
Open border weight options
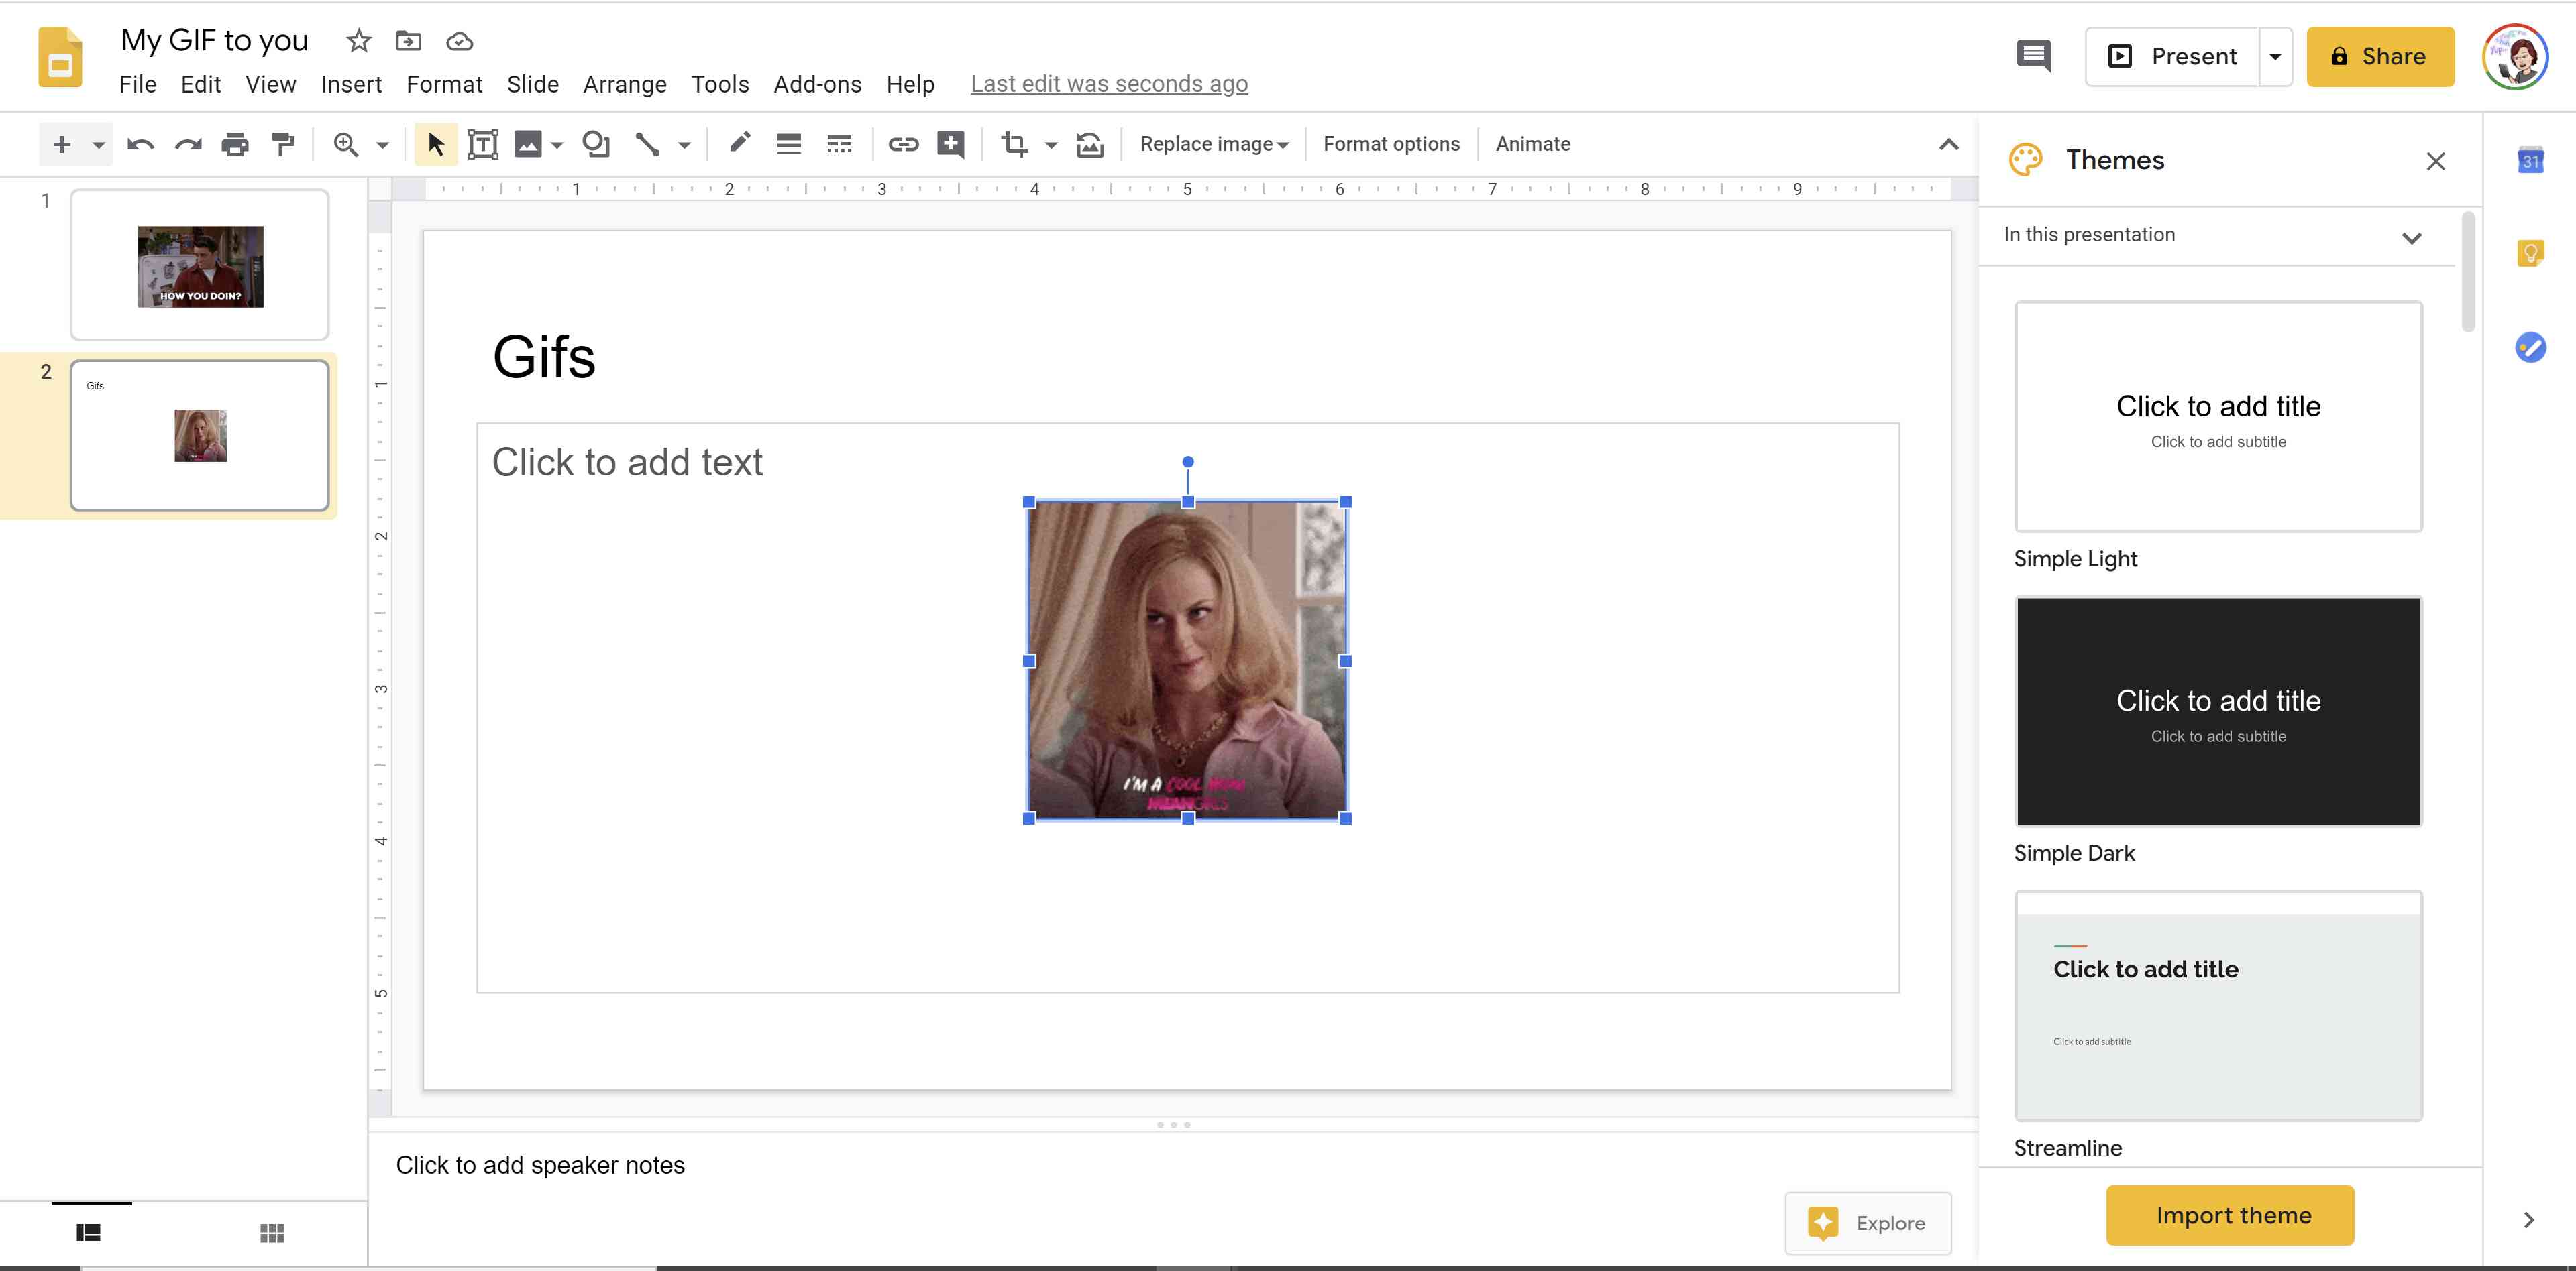tap(789, 145)
